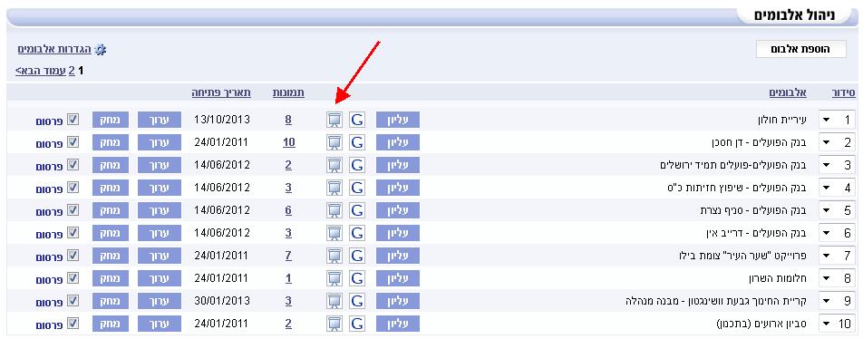Open order dropdown showing 6

point(837,233)
